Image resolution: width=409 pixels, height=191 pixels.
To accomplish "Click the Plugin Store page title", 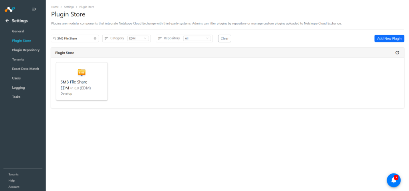I will 68,14.
